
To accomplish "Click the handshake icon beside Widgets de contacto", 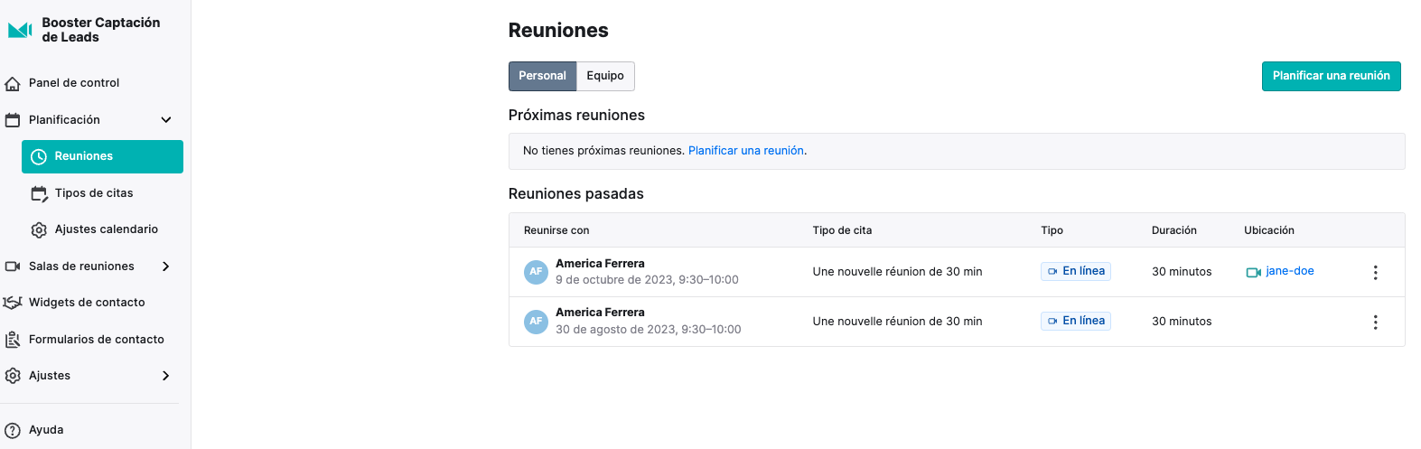I will [x=13, y=303].
